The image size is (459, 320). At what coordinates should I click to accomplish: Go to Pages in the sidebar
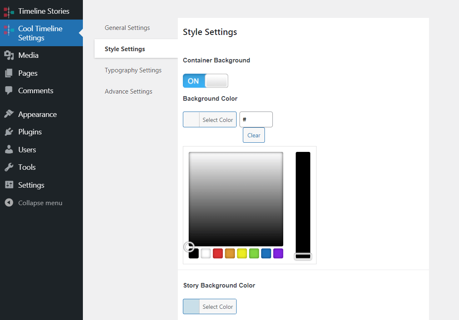[41, 73]
